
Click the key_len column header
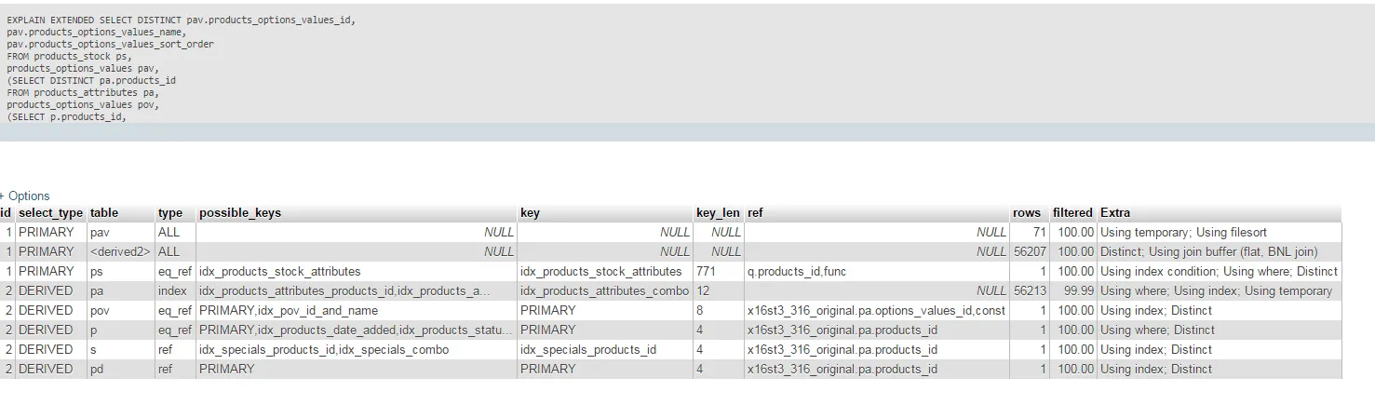718,212
